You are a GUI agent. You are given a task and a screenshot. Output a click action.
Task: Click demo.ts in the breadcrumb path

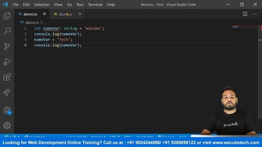32,22
